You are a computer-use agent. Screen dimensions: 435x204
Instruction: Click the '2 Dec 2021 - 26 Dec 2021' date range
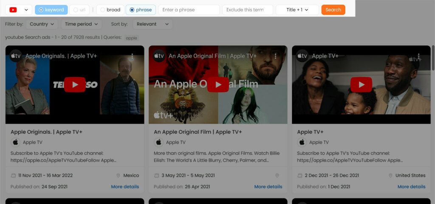(332, 176)
